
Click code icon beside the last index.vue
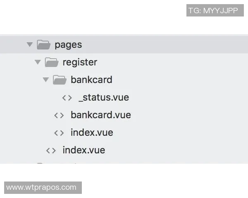pos(51,151)
